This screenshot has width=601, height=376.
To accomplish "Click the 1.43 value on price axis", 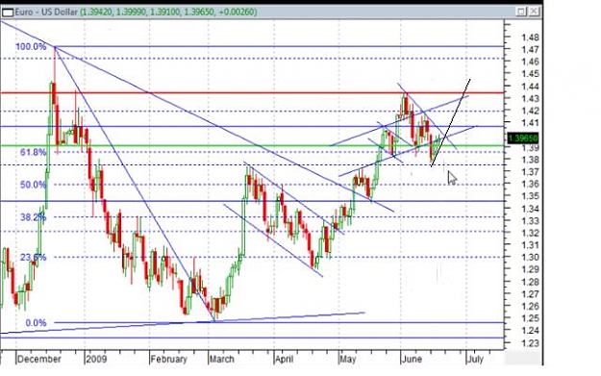I will tap(530, 98).
